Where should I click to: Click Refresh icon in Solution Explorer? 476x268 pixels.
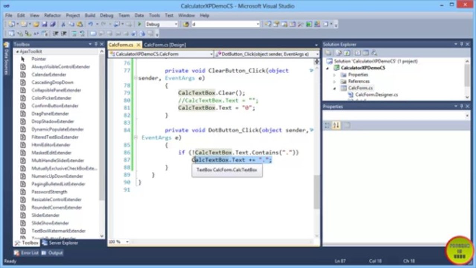point(347,53)
